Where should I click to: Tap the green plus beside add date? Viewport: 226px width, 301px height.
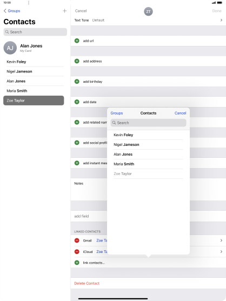[x=77, y=102]
